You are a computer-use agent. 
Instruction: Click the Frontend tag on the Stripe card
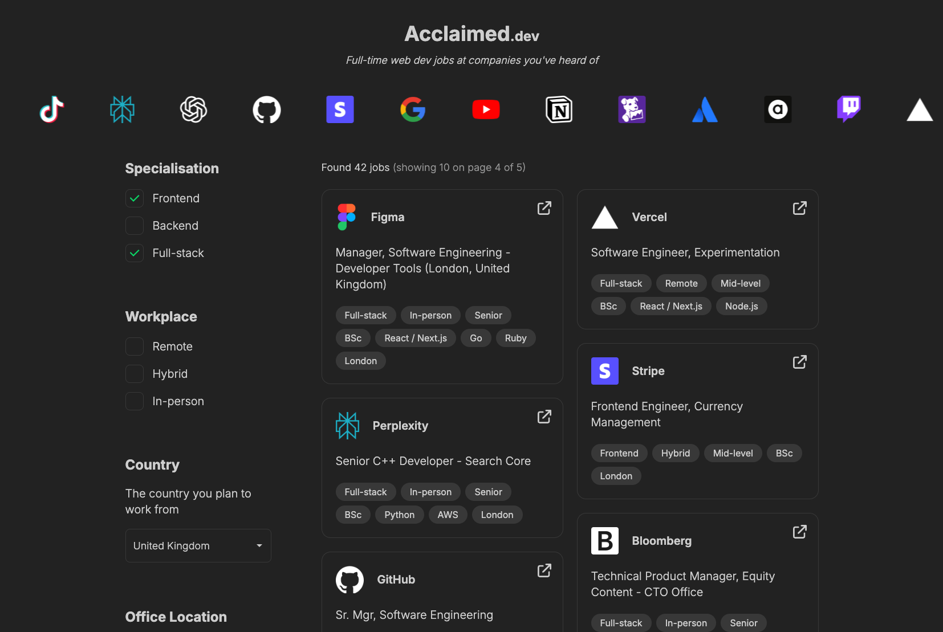coord(619,453)
